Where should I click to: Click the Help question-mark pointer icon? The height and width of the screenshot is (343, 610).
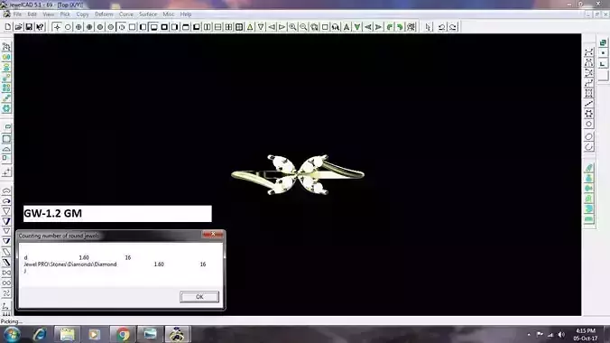point(40,27)
